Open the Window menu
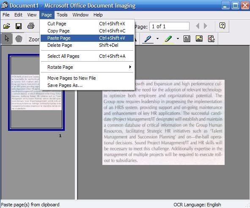Image resolution: width=250 pixels, height=208 pixels. 80,15
